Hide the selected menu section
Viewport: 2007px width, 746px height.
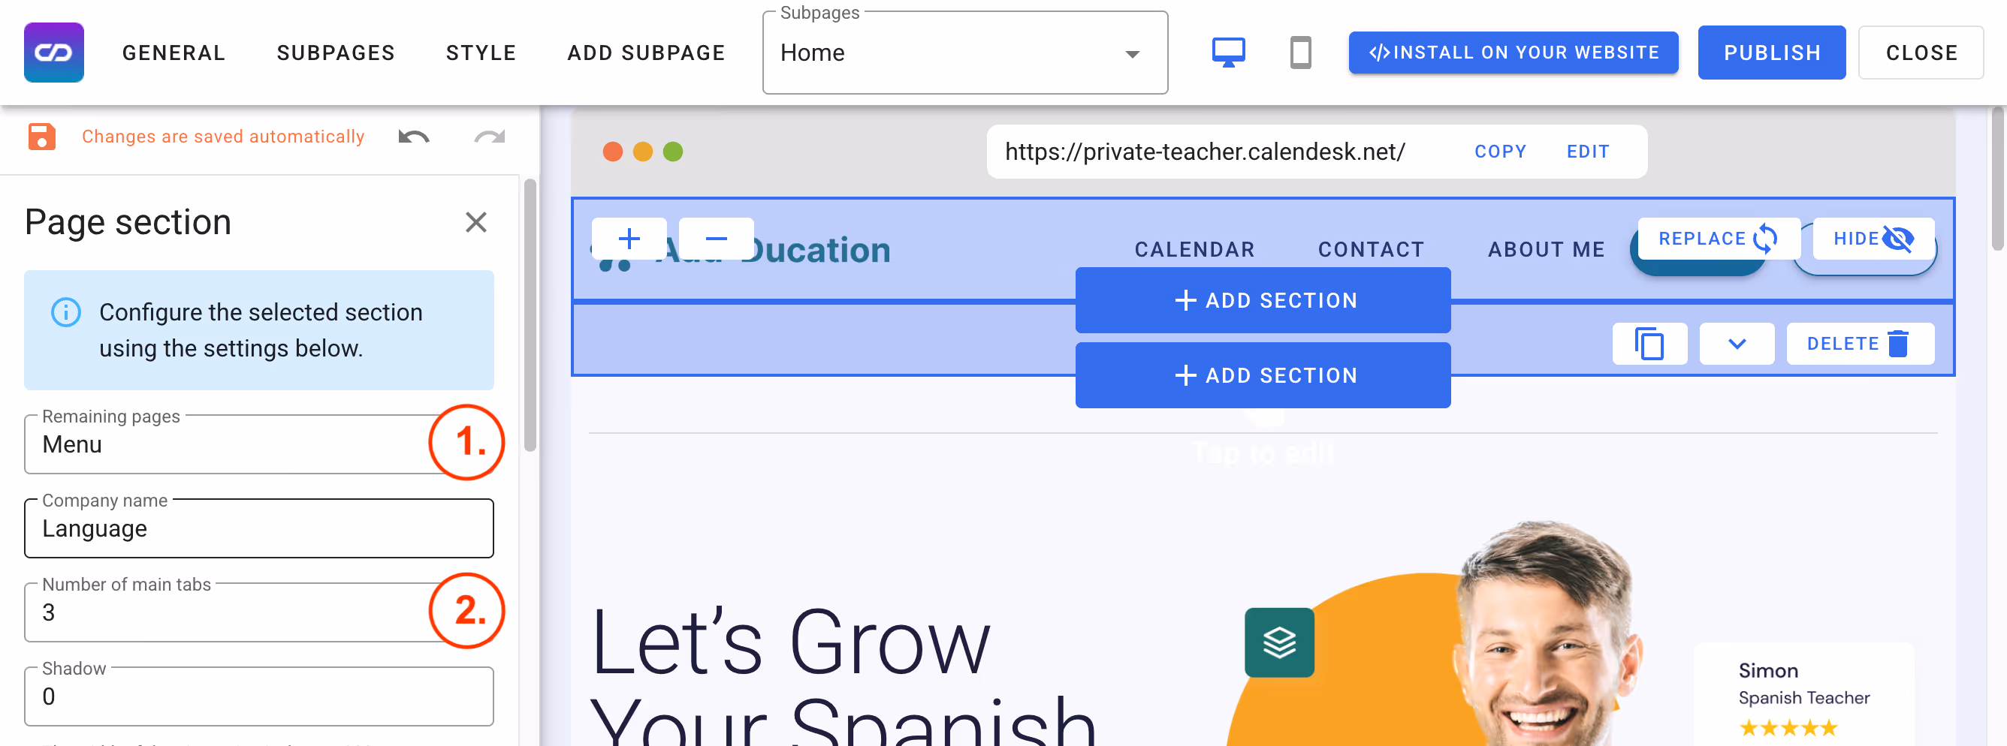[1873, 238]
